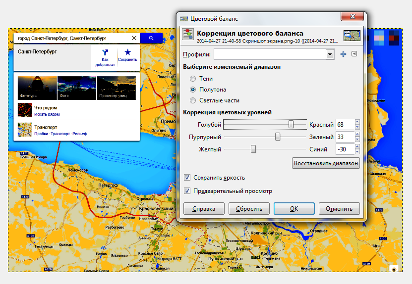This screenshot has height=284, width=412.
Task: Click the blue plus icon beside Профили
Action: pos(343,54)
